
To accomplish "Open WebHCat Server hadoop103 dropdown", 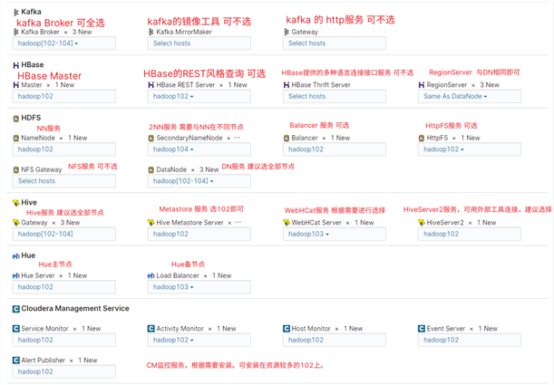I will tap(335, 234).
